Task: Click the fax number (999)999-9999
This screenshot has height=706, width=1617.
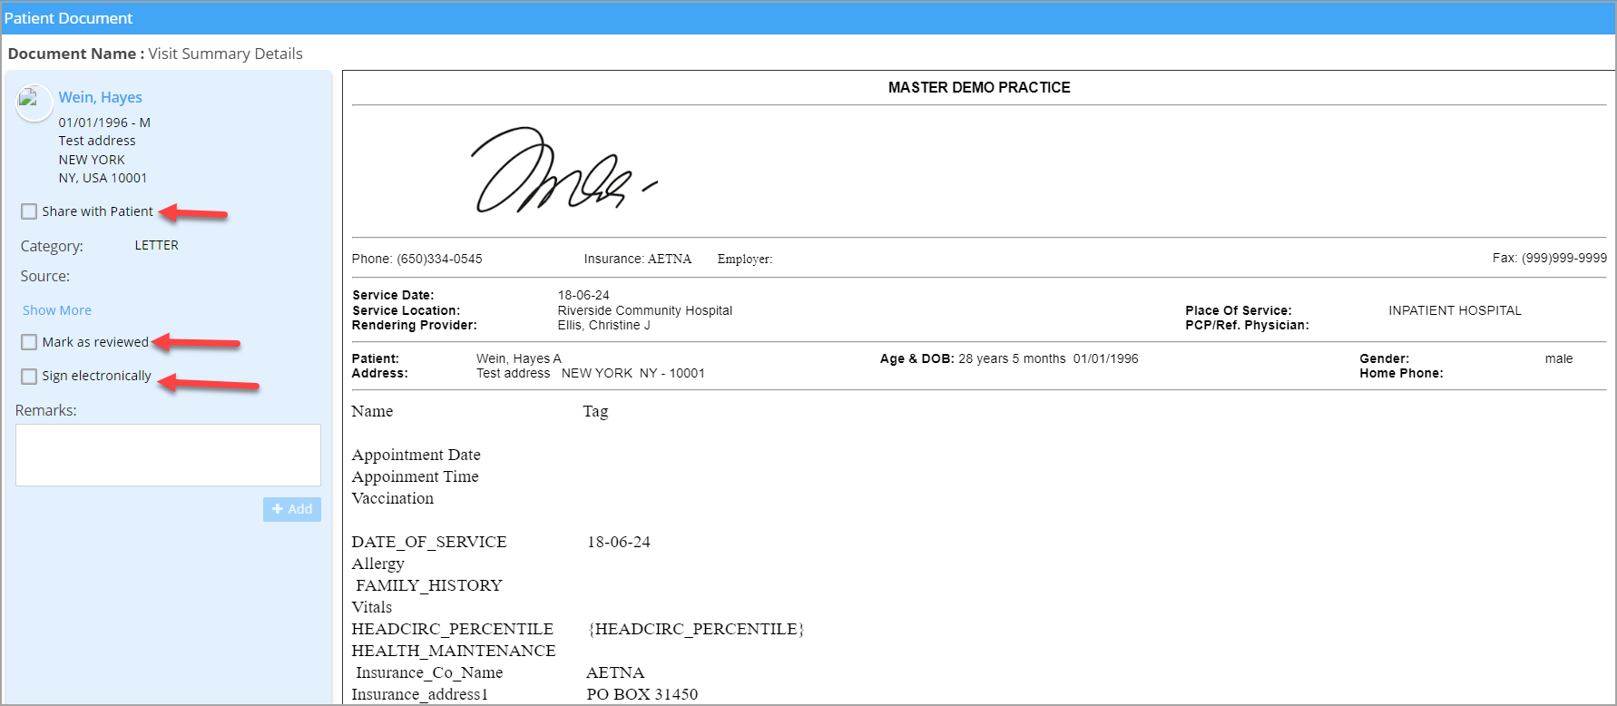Action: click(x=1563, y=258)
